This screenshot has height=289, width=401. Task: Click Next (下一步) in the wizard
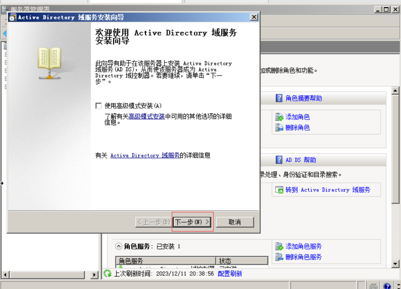click(192, 222)
